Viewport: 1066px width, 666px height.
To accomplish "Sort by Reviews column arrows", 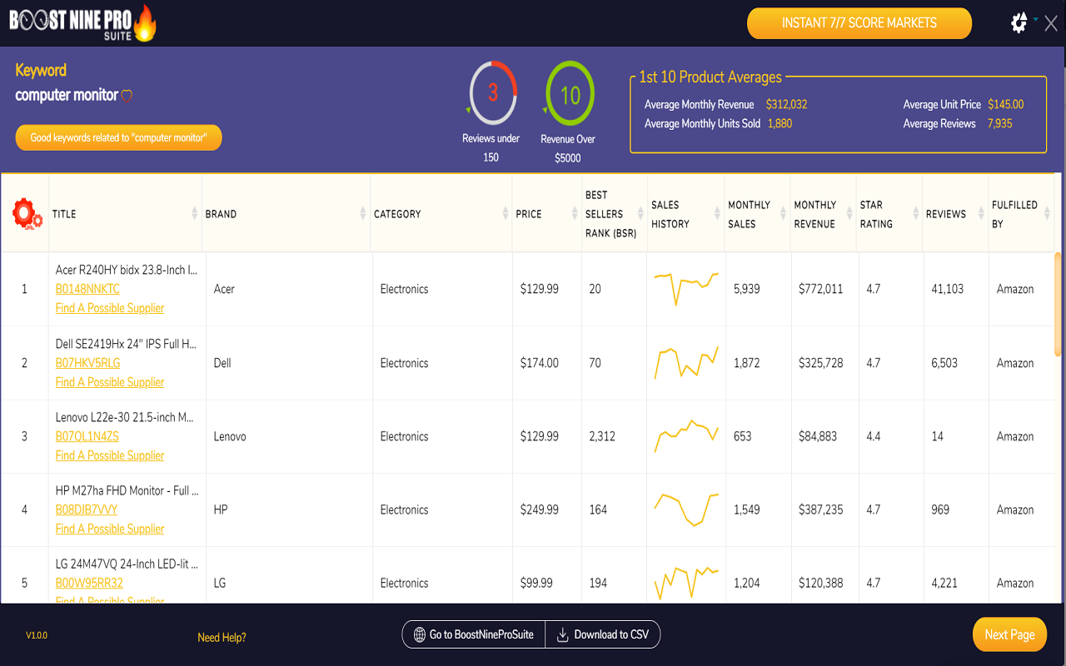I will (x=982, y=214).
